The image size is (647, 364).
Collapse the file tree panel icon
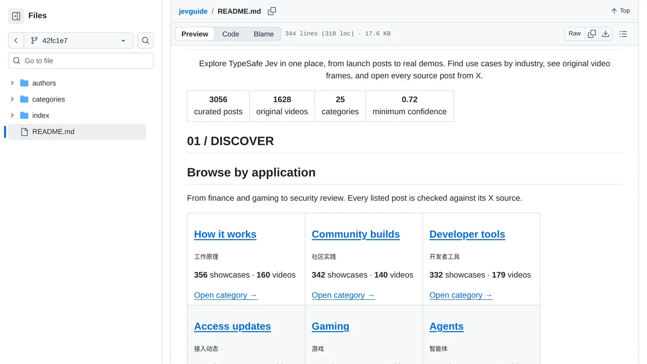tap(16, 16)
